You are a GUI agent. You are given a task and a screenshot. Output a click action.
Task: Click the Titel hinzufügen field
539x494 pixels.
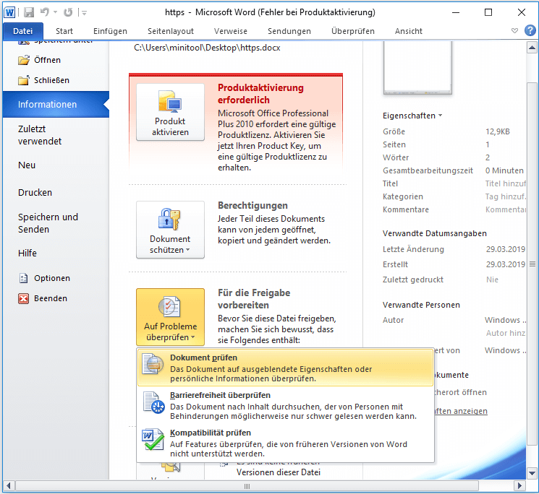coord(505,183)
